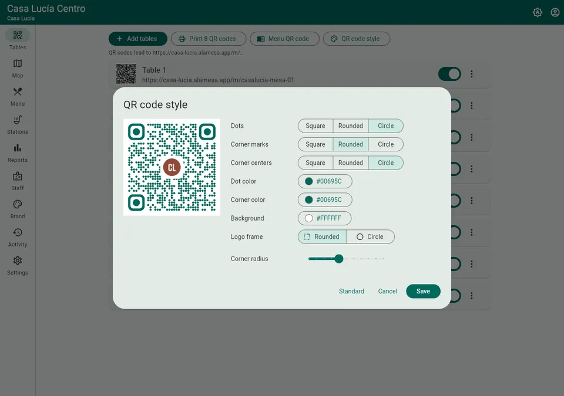Set Corner marks to Circle
564x396 pixels.
[x=385, y=144]
